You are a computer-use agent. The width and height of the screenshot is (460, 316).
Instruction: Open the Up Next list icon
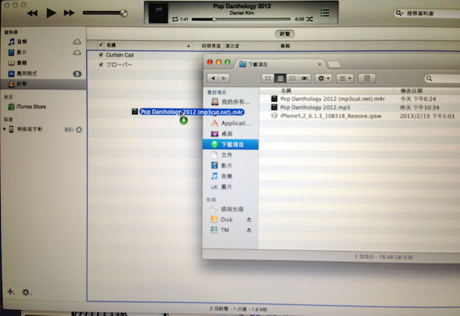pos(325,13)
